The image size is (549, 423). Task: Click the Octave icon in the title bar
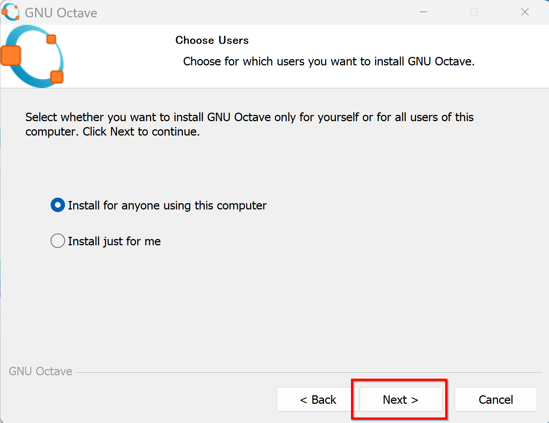pos(10,12)
